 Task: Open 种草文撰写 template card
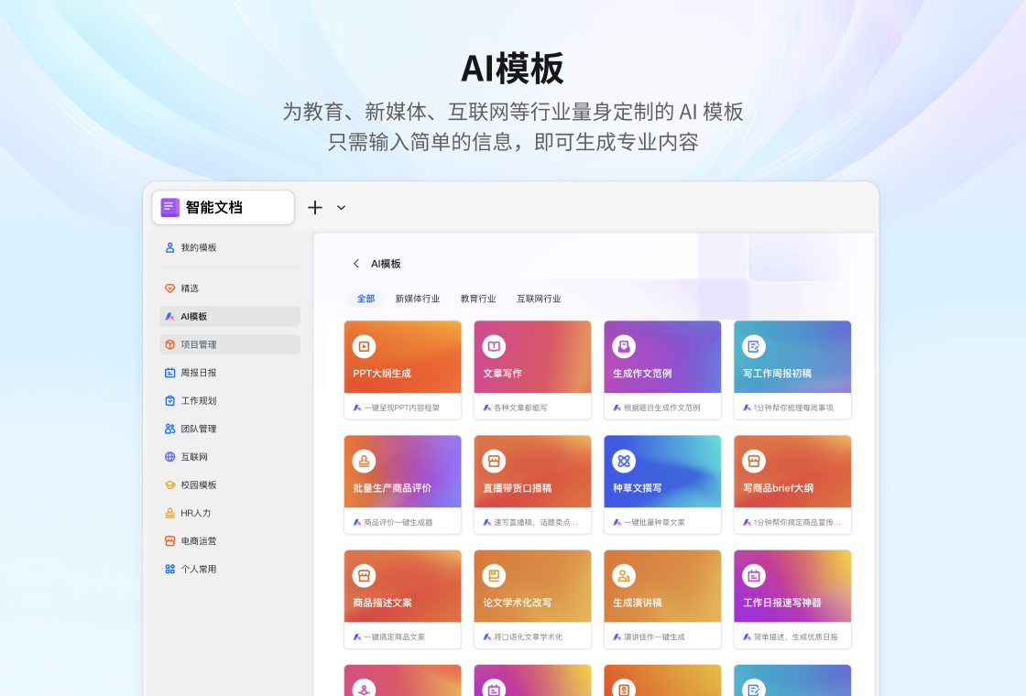(x=662, y=484)
